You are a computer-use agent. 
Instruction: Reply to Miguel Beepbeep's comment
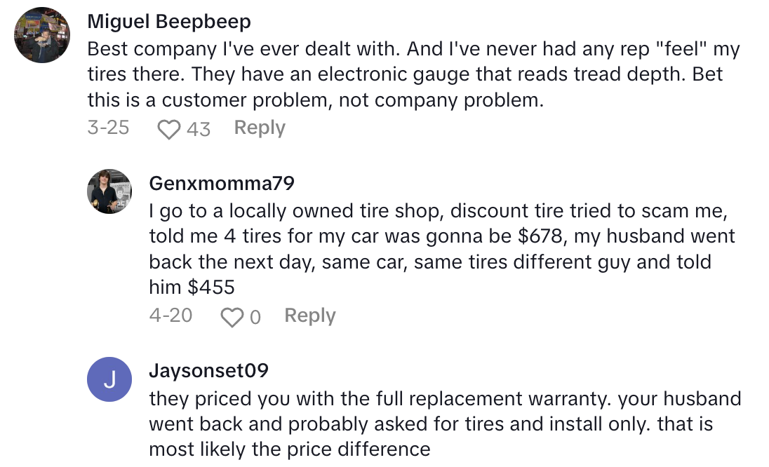pyautogui.click(x=258, y=127)
